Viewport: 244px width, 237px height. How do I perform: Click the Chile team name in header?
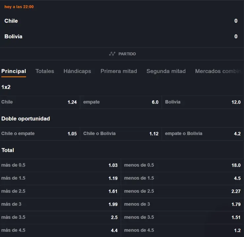(11, 21)
